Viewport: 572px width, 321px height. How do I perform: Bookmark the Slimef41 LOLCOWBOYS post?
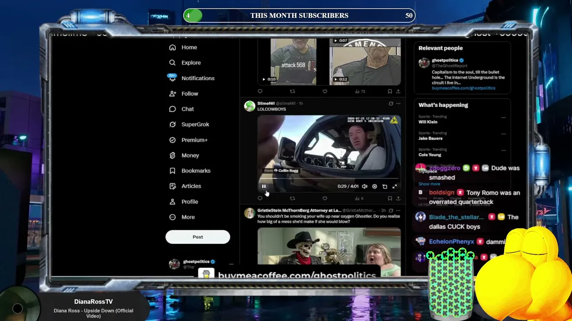pos(390,198)
